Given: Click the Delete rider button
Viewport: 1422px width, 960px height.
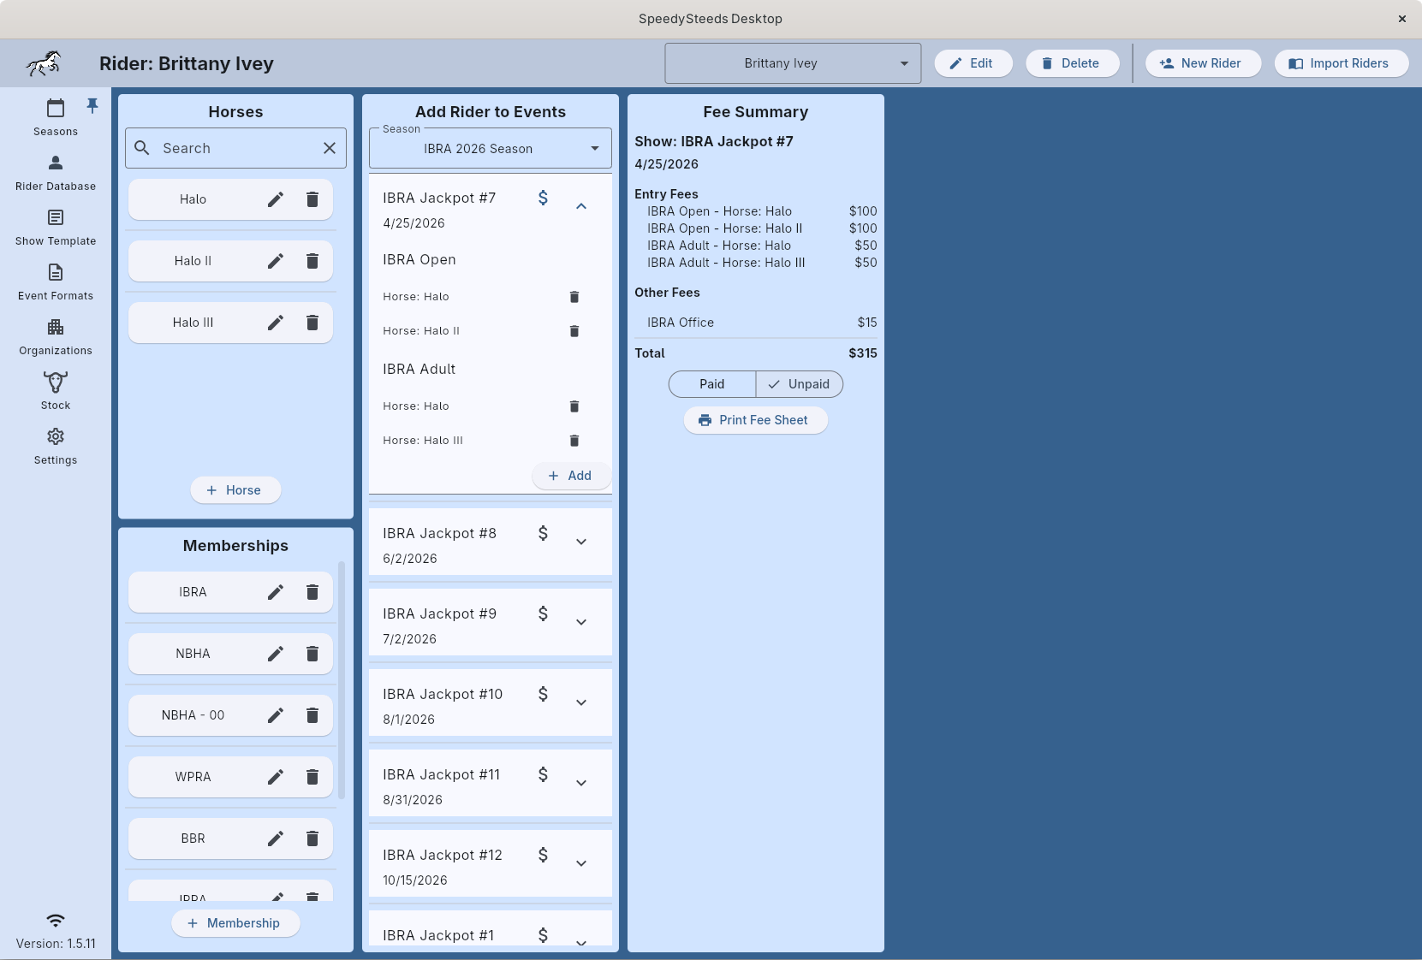Looking at the screenshot, I should [1073, 63].
